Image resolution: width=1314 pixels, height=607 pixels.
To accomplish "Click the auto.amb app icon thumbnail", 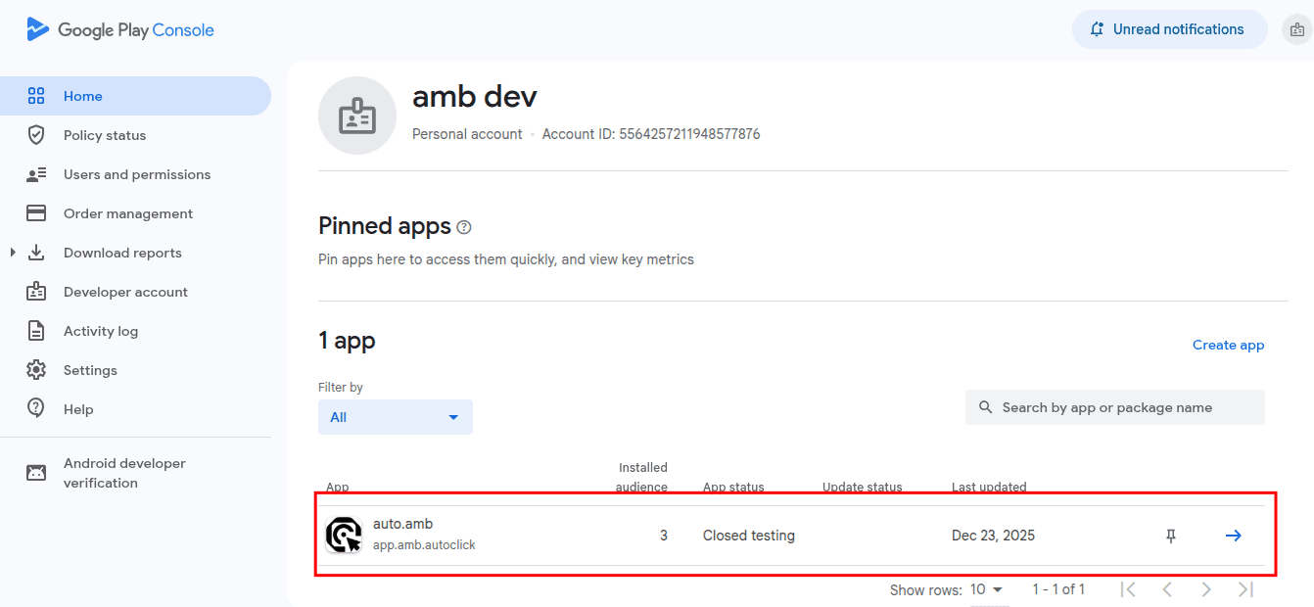I will point(344,535).
